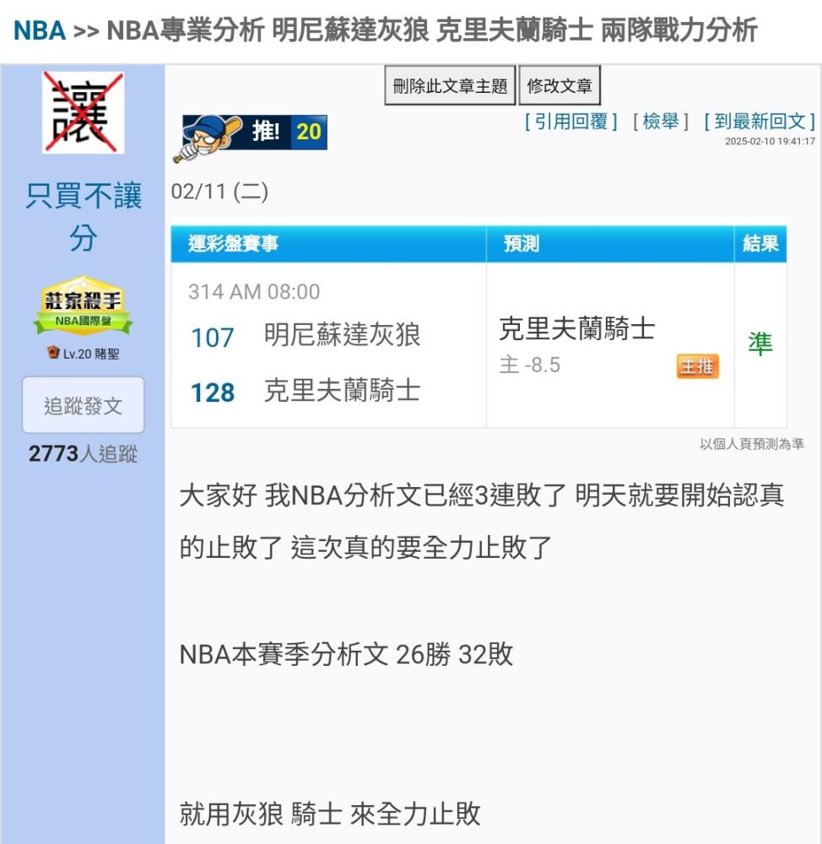This screenshot has height=844, width=822.
Task: Click the 修改文章 button
Action: [560, 85]
